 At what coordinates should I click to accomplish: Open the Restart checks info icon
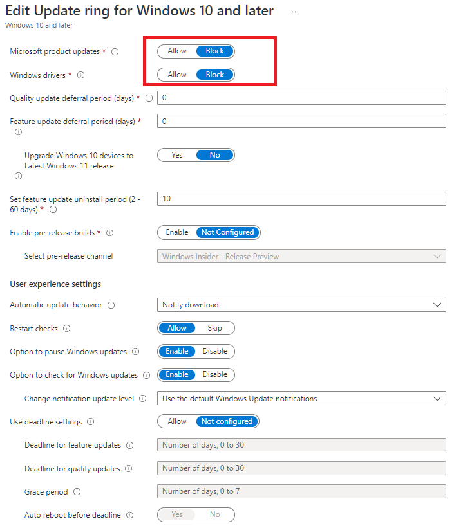(x=68, y=329)
